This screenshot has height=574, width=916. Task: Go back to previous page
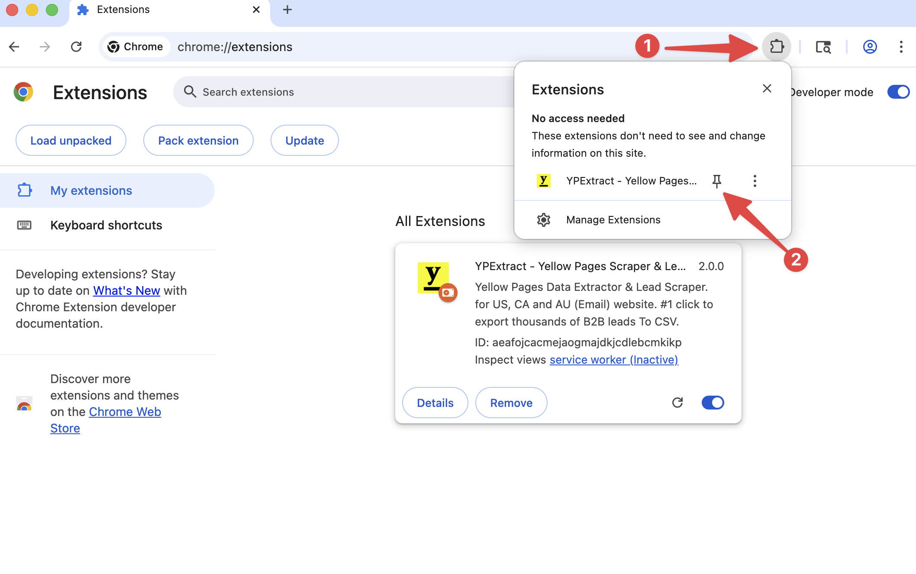pyautogui.click(x=14, y=47)
